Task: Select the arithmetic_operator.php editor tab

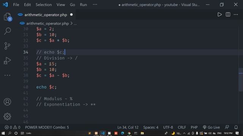Action: [x=46, y=15]
